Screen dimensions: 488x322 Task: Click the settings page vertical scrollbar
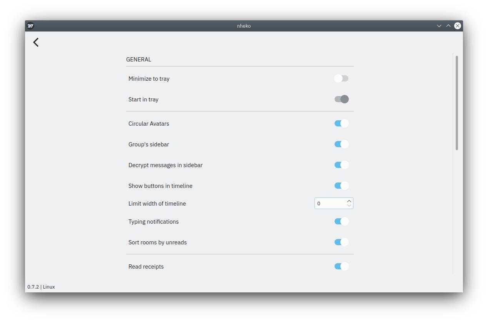pyautogui.click(x=457, y=103)
